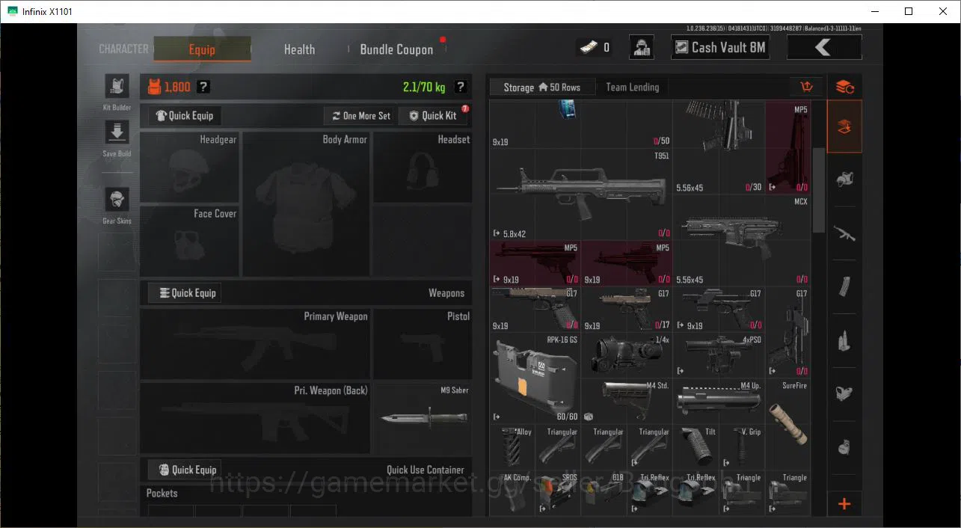Select the Pistol slot
961x528 pixels.
(x=423, y=344)
